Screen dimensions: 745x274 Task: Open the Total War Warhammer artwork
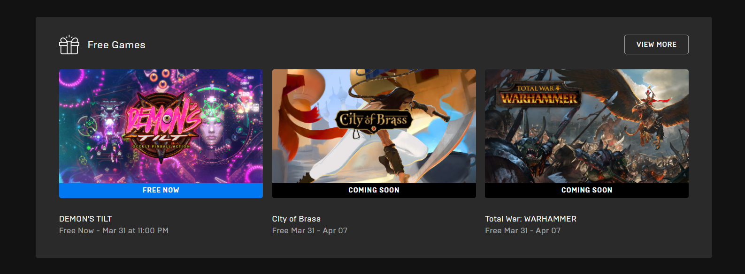[587, 126]
